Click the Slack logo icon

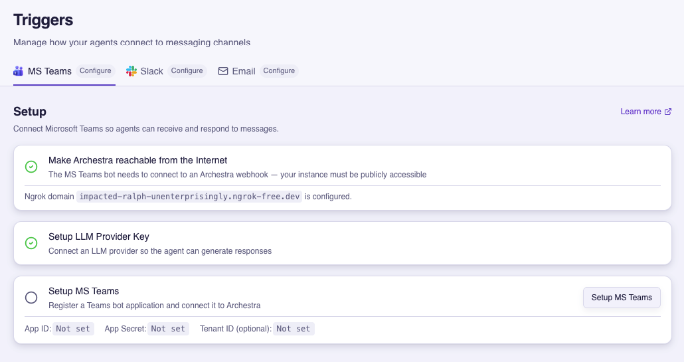pos(131,71)
